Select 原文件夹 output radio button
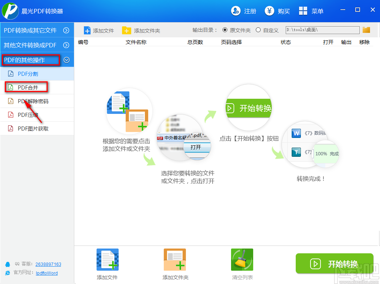The height and width of the screenshot is (284, 380). pos(225,30)
